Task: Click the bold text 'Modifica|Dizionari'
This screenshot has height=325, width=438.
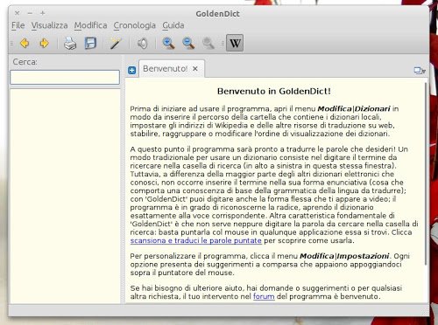Action: click(x=354, y=108)
